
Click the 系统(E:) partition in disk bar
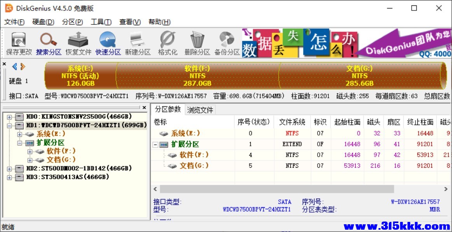(80, 76)
